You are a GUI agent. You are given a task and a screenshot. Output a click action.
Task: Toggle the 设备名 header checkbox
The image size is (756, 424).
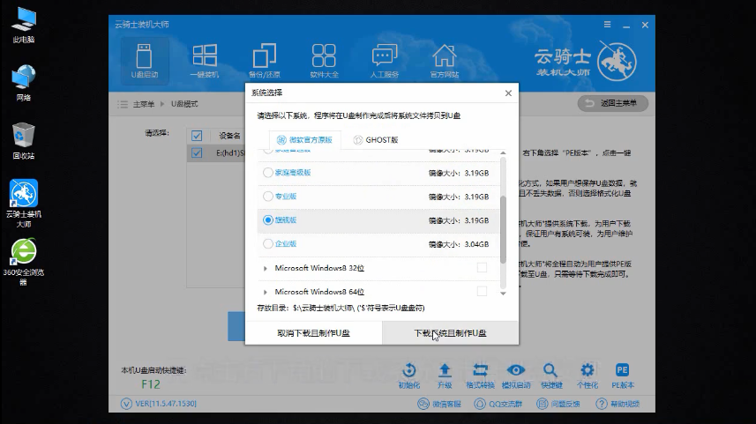197,136
